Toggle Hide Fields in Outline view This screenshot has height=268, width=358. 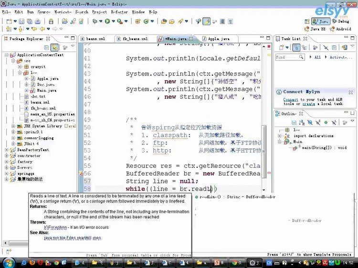coord(310,123)
